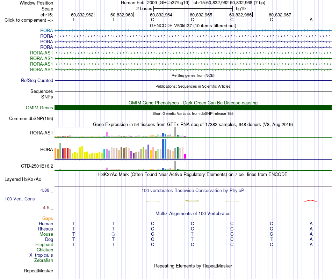Click the SNPs track label
The width and height of the screenshot is (332, 279).
tap(47, 97)
